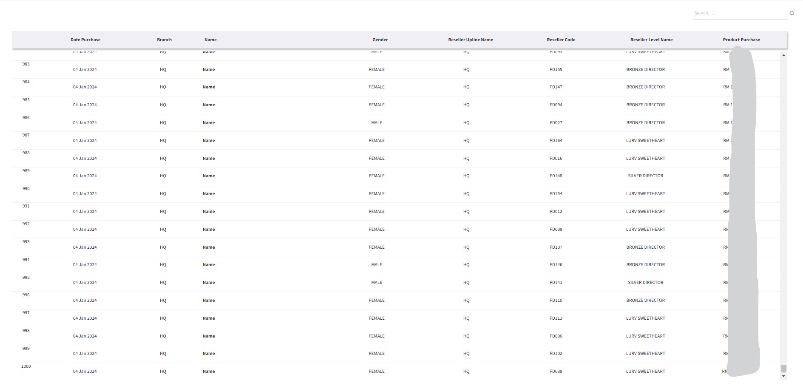The height and width of the screenshot is (386, 803).
Task: Click SILVER DIRECTOR in FD148 row
Action: [645, 176]
